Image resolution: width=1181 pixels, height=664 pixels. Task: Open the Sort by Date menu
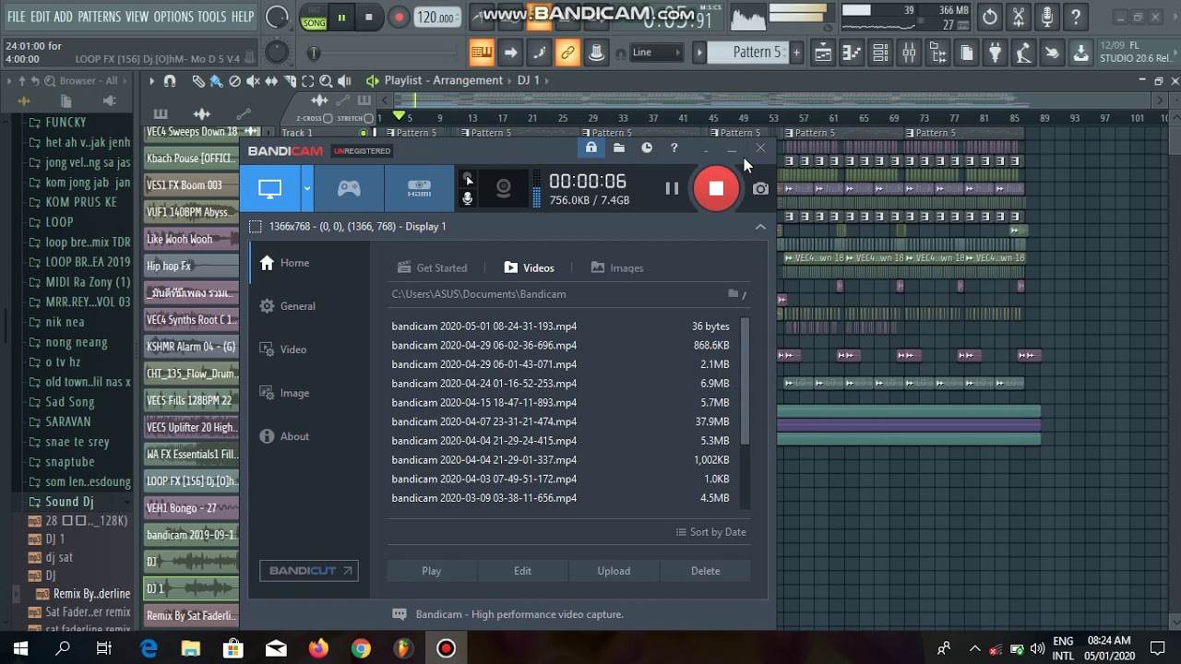pyautogui.click(x=710, y=532)
